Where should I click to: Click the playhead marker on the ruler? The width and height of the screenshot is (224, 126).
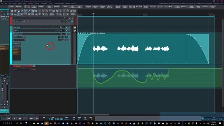[93, 14]
